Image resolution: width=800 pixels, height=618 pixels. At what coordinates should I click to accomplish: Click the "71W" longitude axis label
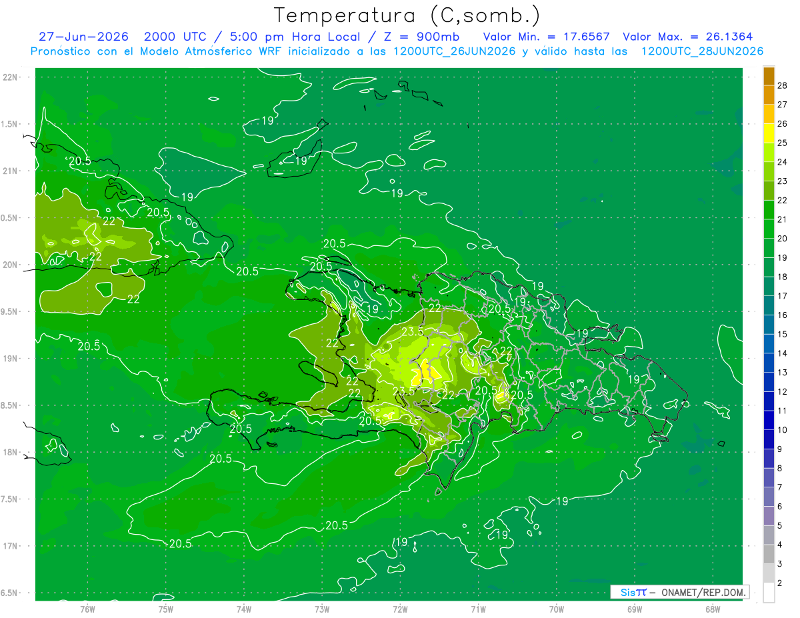click(x=478, y=609)
